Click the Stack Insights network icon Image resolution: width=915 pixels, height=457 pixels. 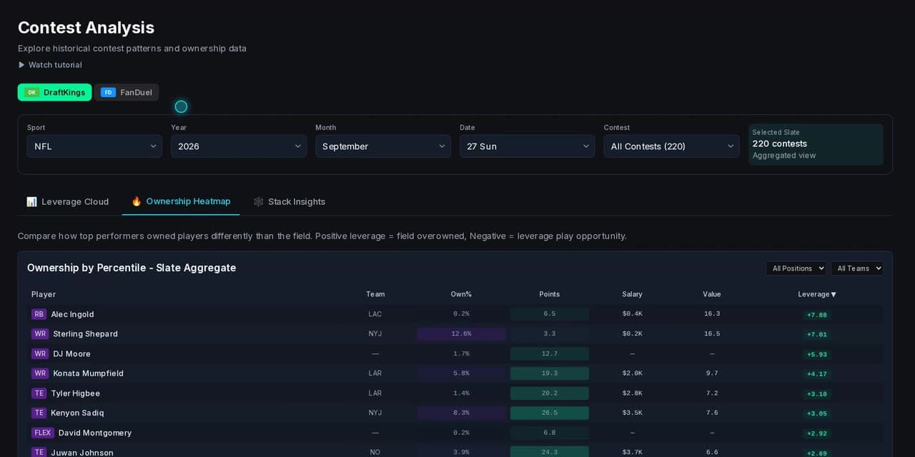[x=259, y=201]
